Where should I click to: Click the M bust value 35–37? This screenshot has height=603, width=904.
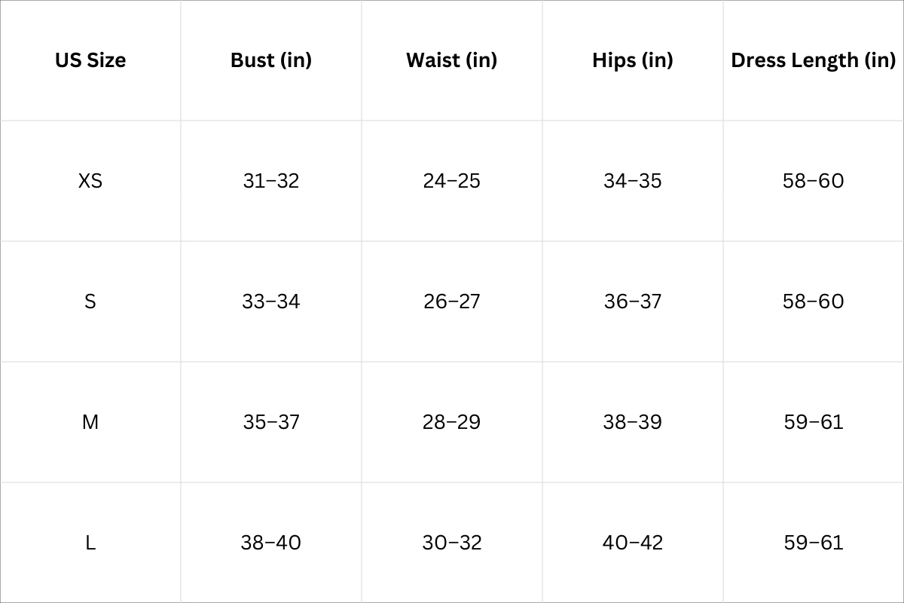pyautogui.click(x=271, y=422)
